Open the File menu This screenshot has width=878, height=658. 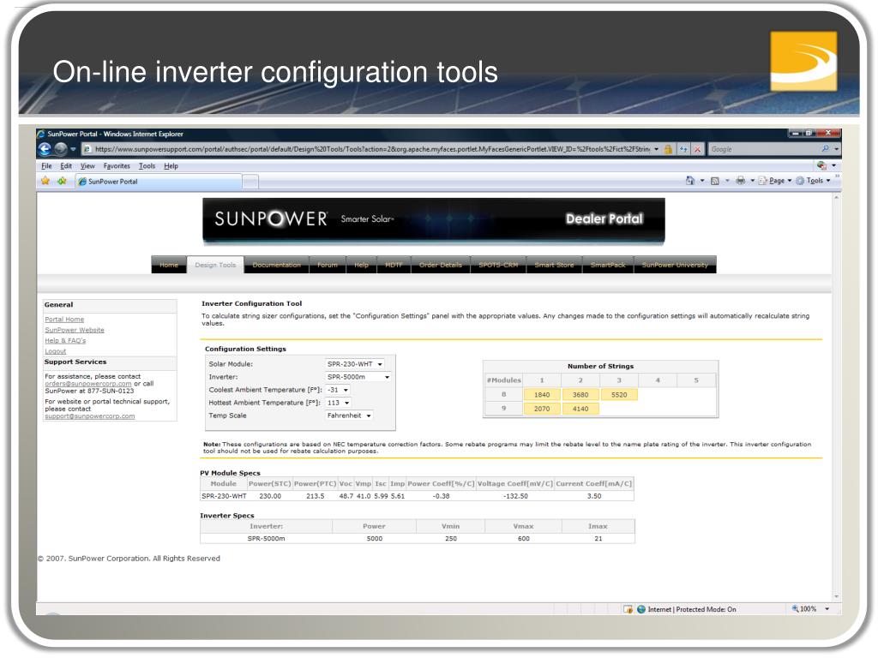[x=46, y=166]
